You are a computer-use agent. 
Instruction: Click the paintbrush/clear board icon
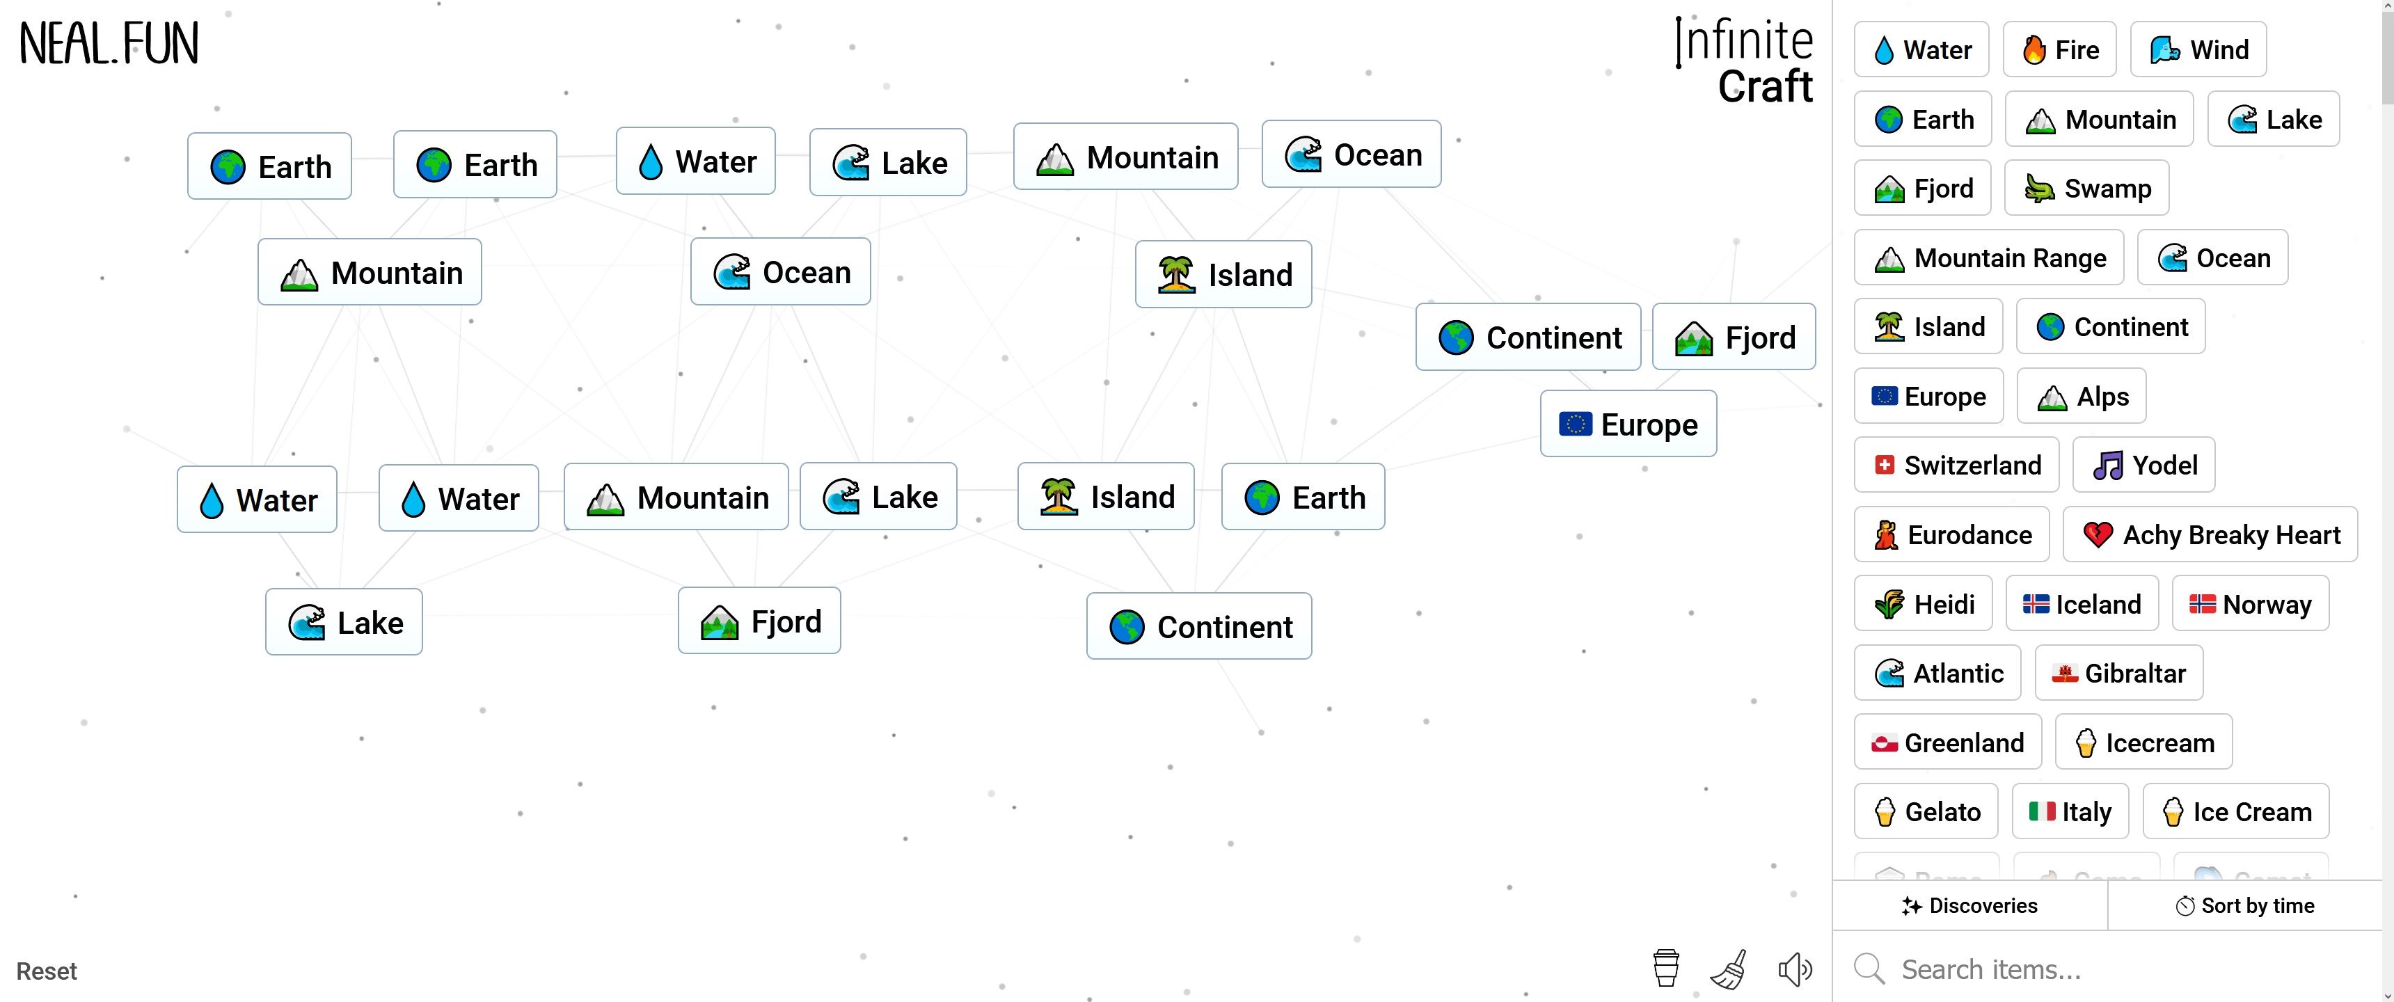(x=1731, y=967)
